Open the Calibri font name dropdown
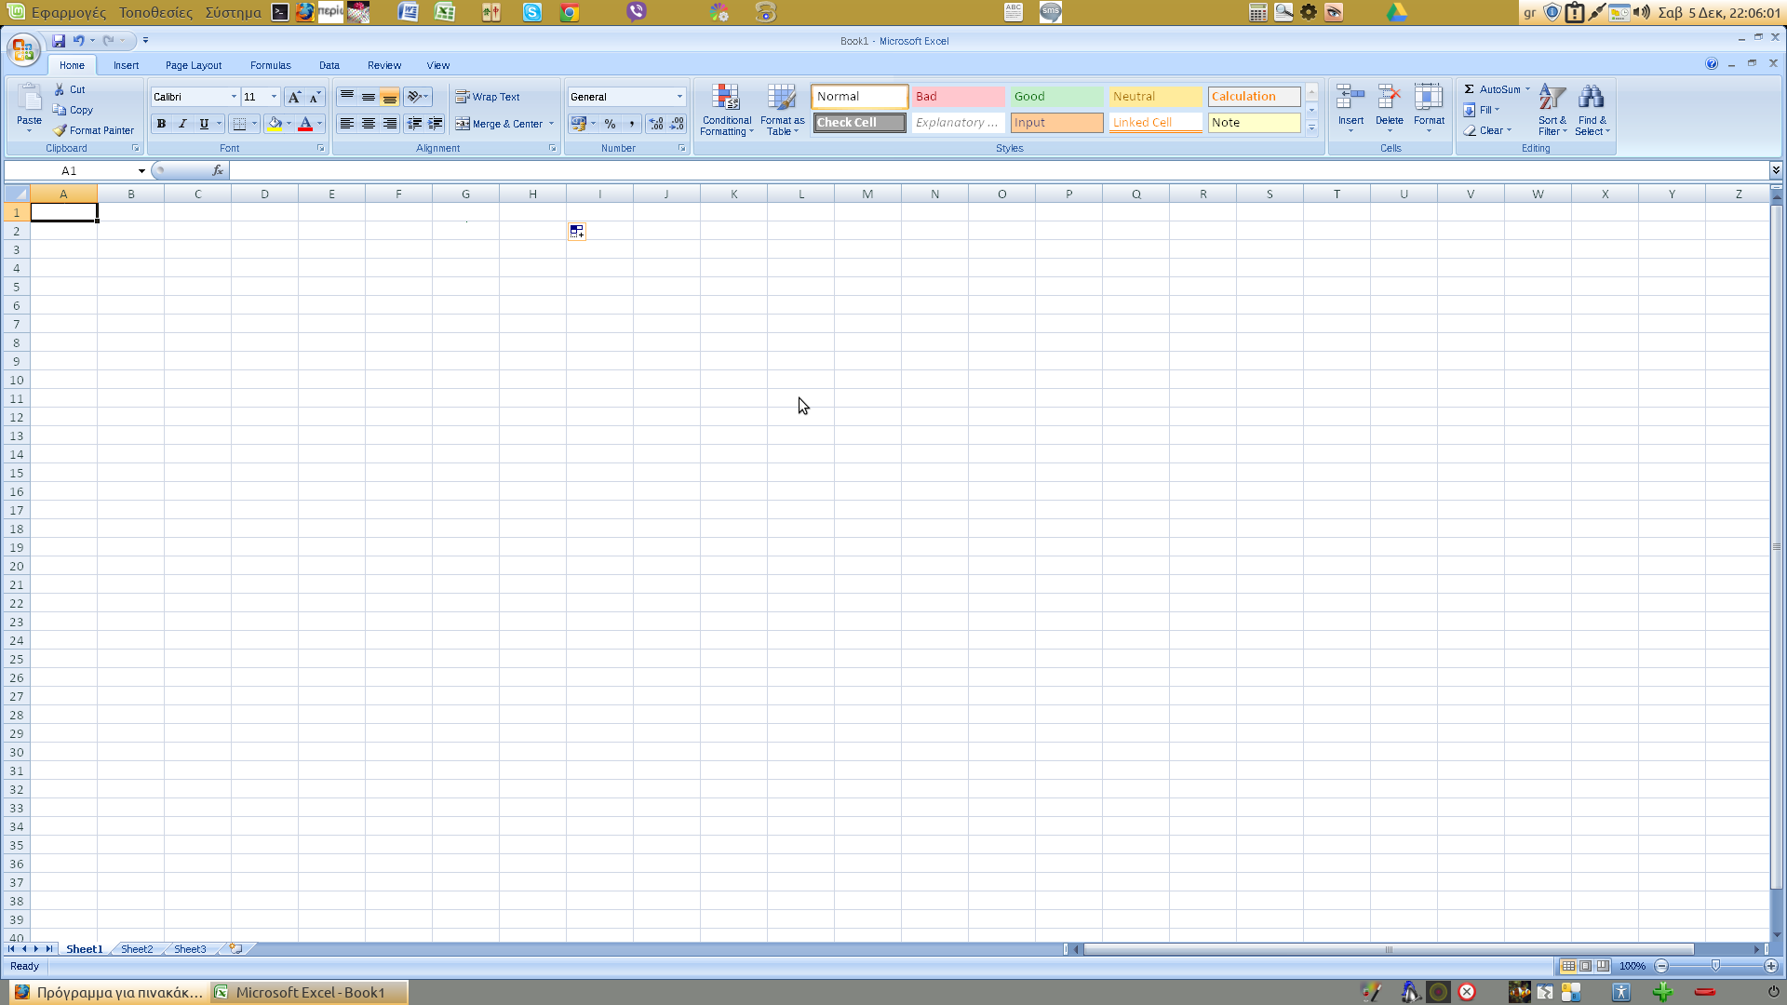This screenshot has width=1787, height=1005. (x=234, y=97)
